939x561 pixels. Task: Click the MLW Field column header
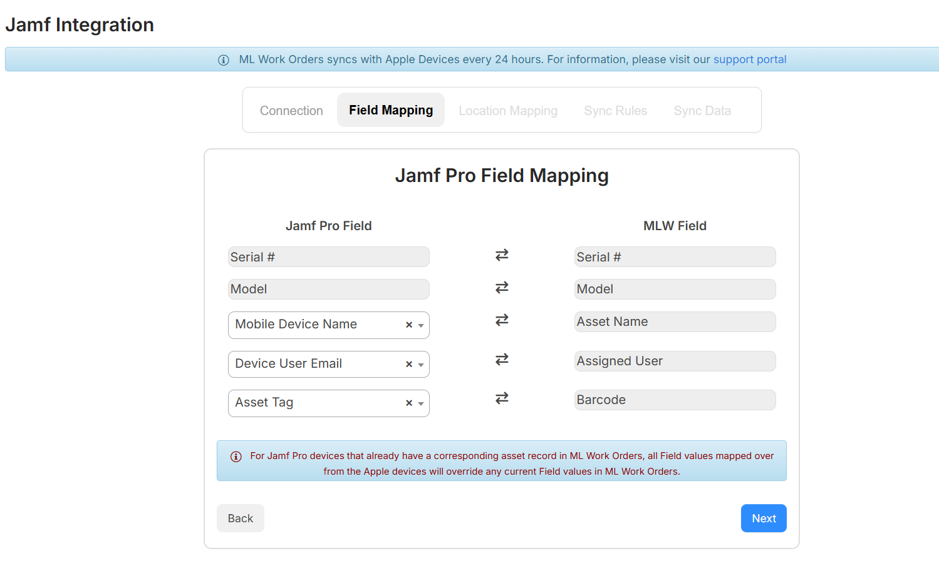(675, 226)
